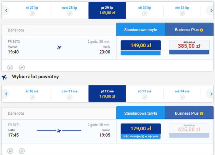The image size is (215, 155).
Task: Click the no-flight icon under nie 14 sie
Action: pyautogui.click(x=182, y=97)
